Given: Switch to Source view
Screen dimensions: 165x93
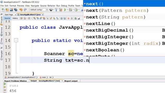Looking at the screenshot, I should point(7,18).
